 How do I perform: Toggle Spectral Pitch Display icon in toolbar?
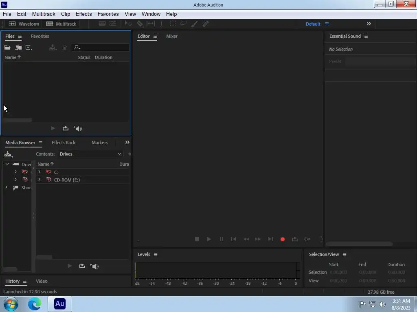coord(113,24)
